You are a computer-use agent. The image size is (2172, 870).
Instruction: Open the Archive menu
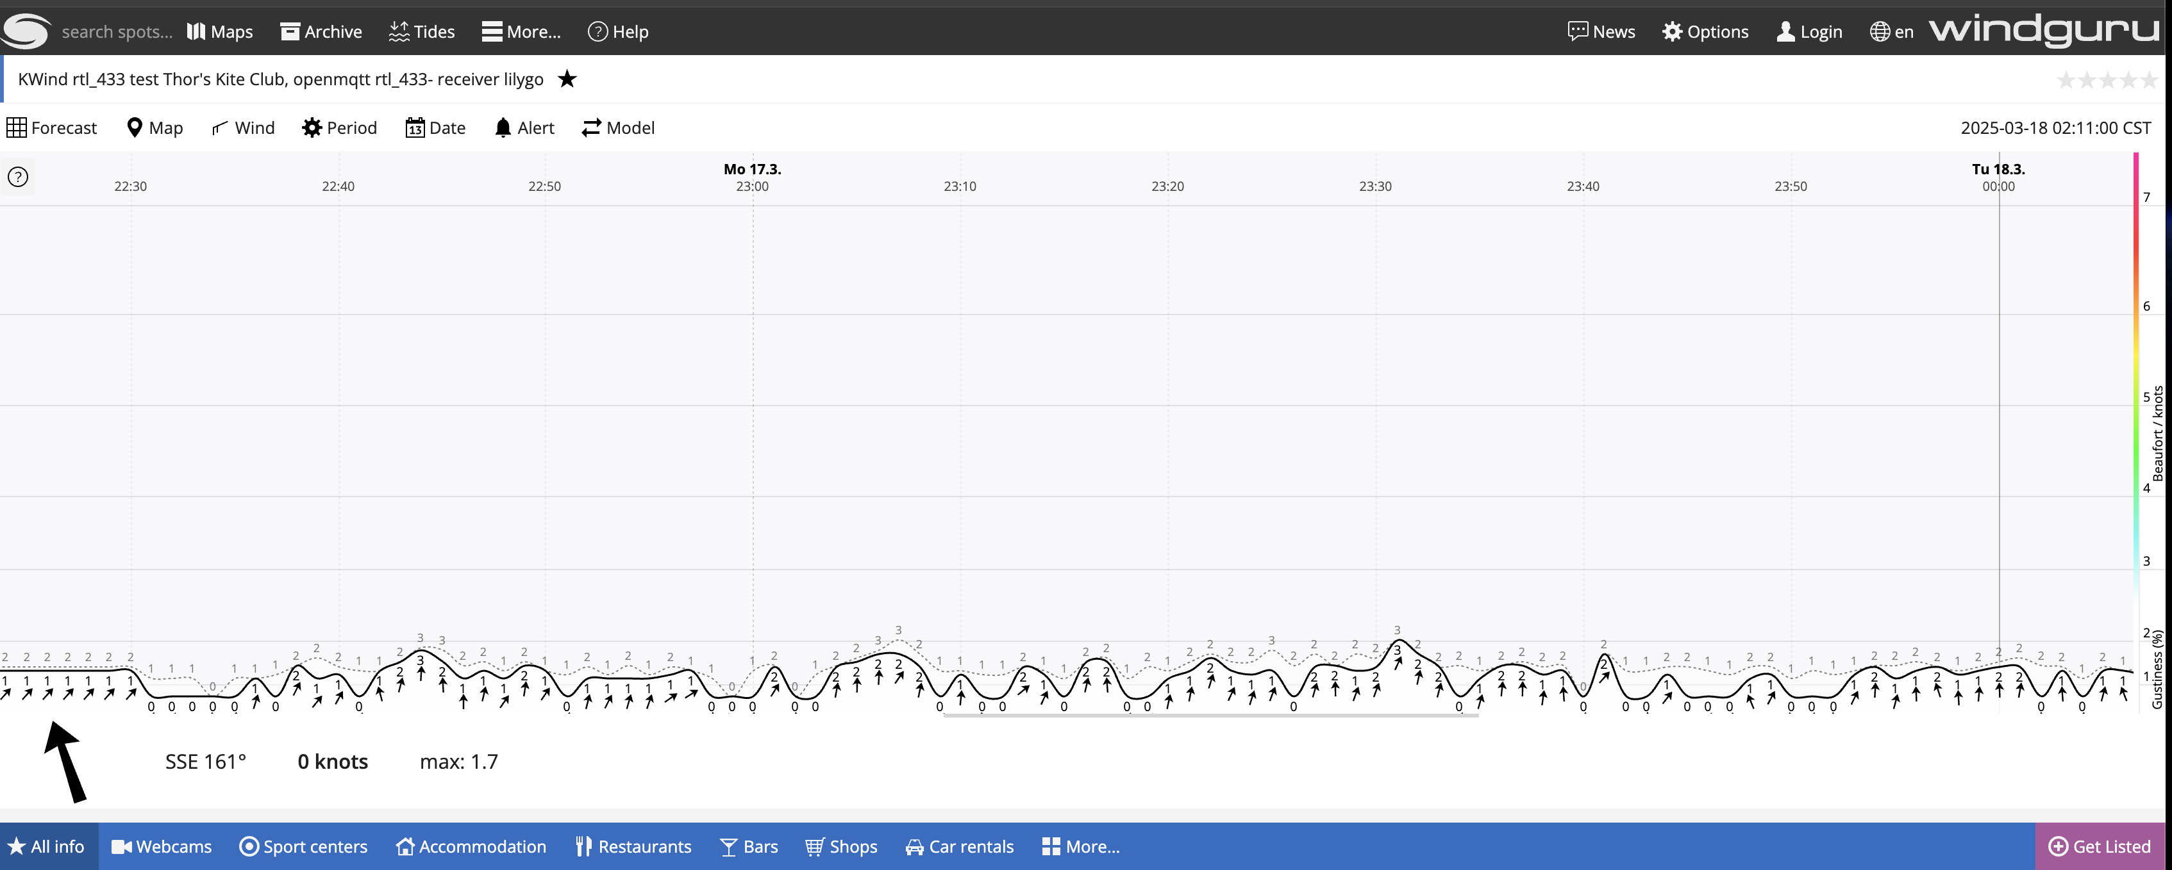coord(321,32)
